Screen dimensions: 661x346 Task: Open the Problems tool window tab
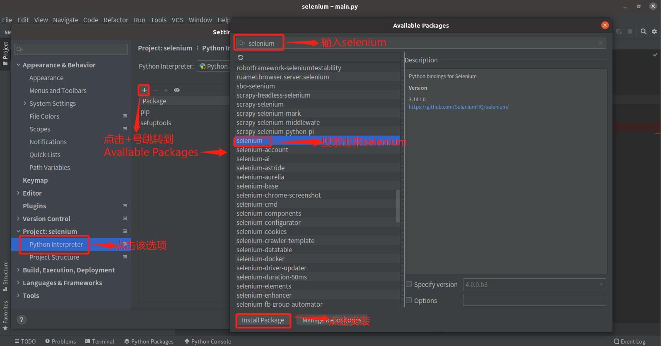tap(60, 341)
